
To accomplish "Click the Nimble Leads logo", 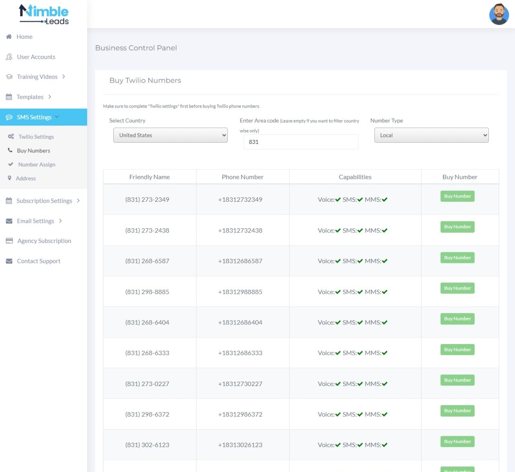I will pos(44,15).
